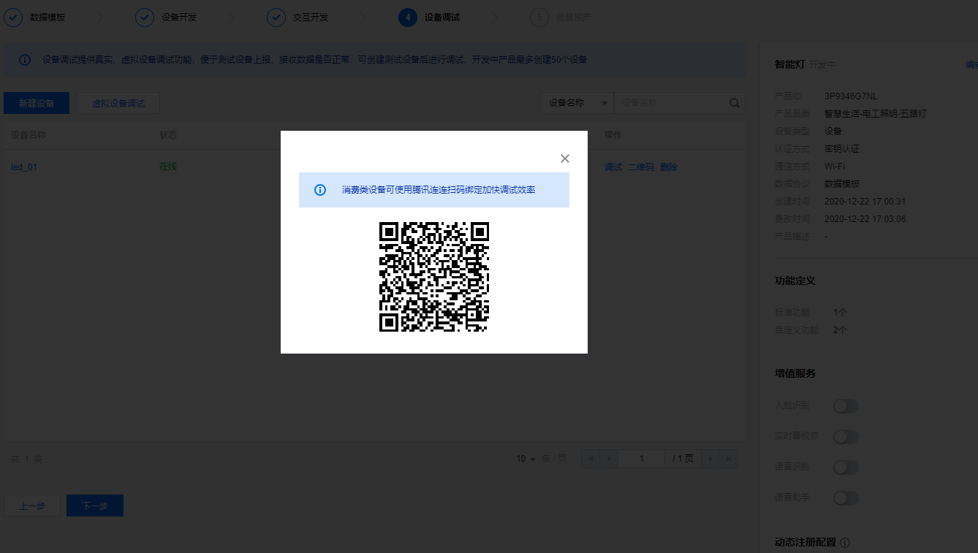The image size is (978, 553).
Task: Go to next page arrow icon
Action: 710,459
